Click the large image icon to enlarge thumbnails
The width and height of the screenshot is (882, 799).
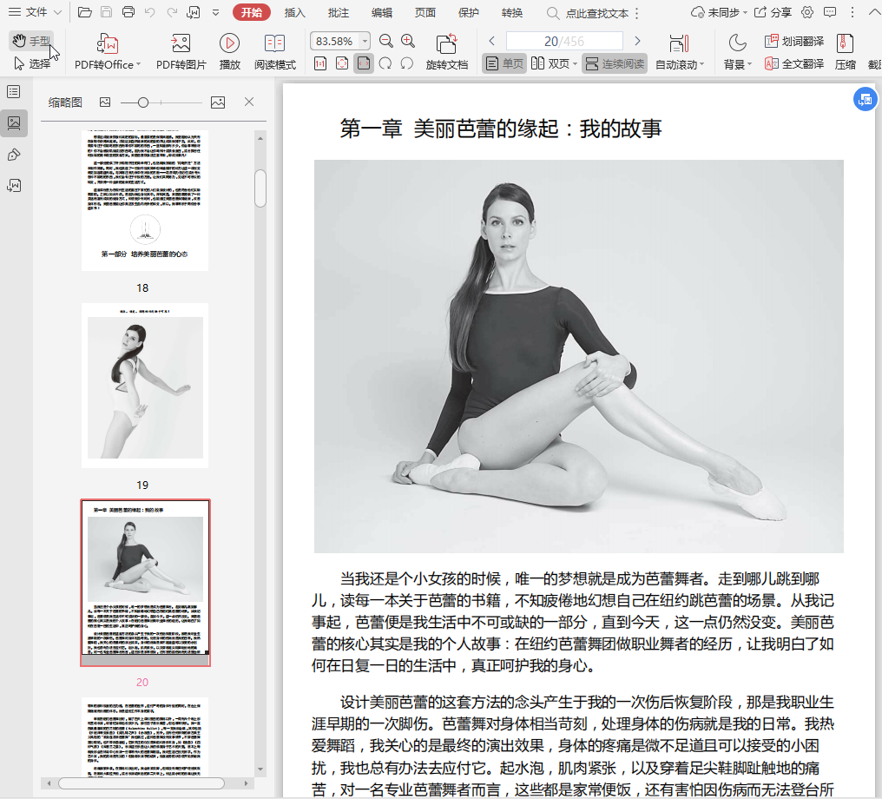coord(218,102)
